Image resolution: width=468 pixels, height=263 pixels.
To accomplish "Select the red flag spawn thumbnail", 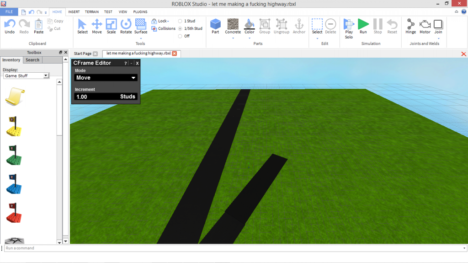I will coord(14,213).
